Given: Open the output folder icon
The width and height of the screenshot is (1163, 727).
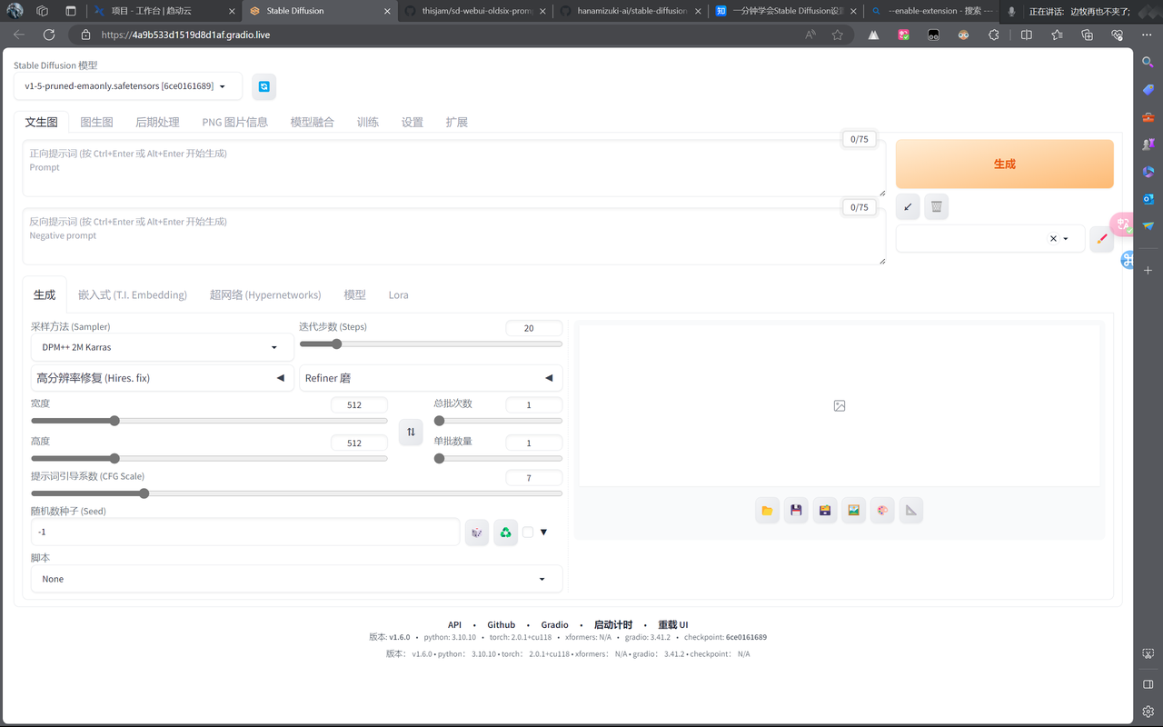Looking at the screenshot, I should coord(767,511).
